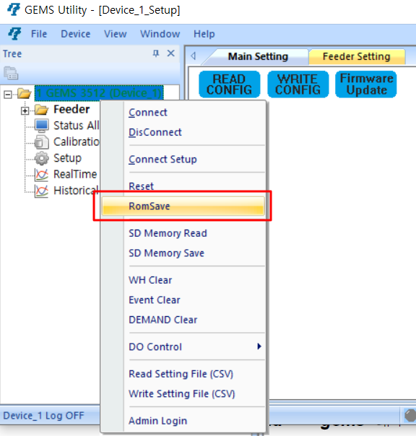This screenshot has height=436, width=416.
Task: Click the Device_1 Log OFF status text
Action: click(43, 416)
